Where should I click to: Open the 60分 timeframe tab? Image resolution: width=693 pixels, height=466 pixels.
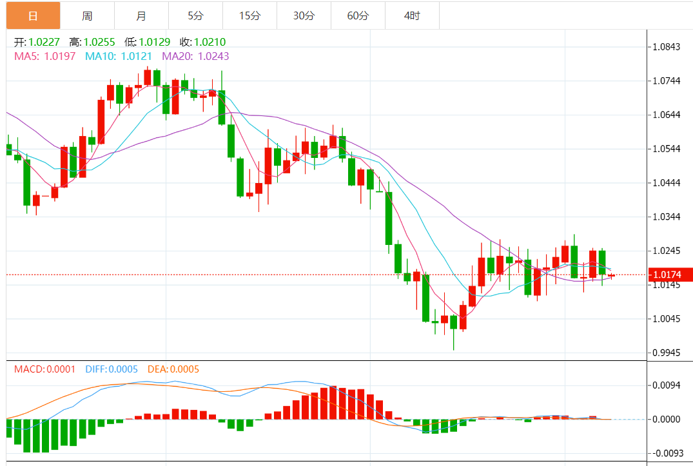(358, 15)
